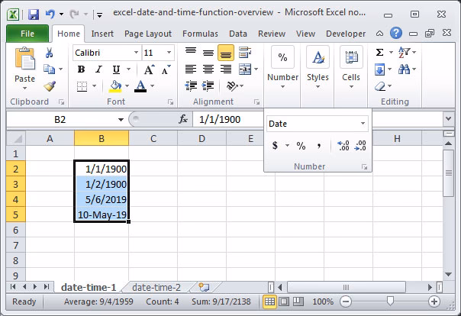Open the Font Color dropdown arrow
Viewport: 461px width, 316px height.
153,86
